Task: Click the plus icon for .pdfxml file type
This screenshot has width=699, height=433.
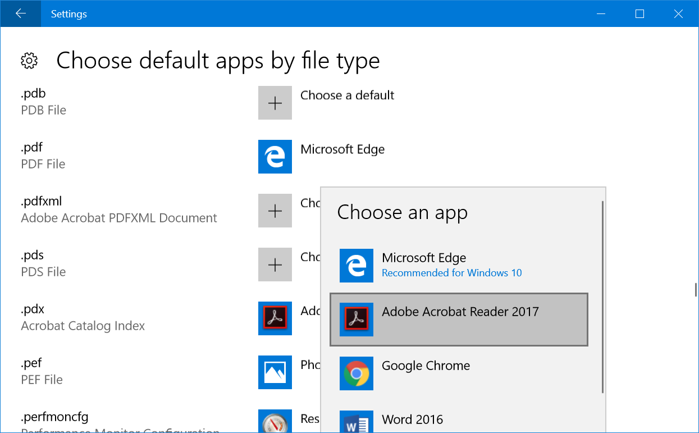Action: tap(275, 211)
